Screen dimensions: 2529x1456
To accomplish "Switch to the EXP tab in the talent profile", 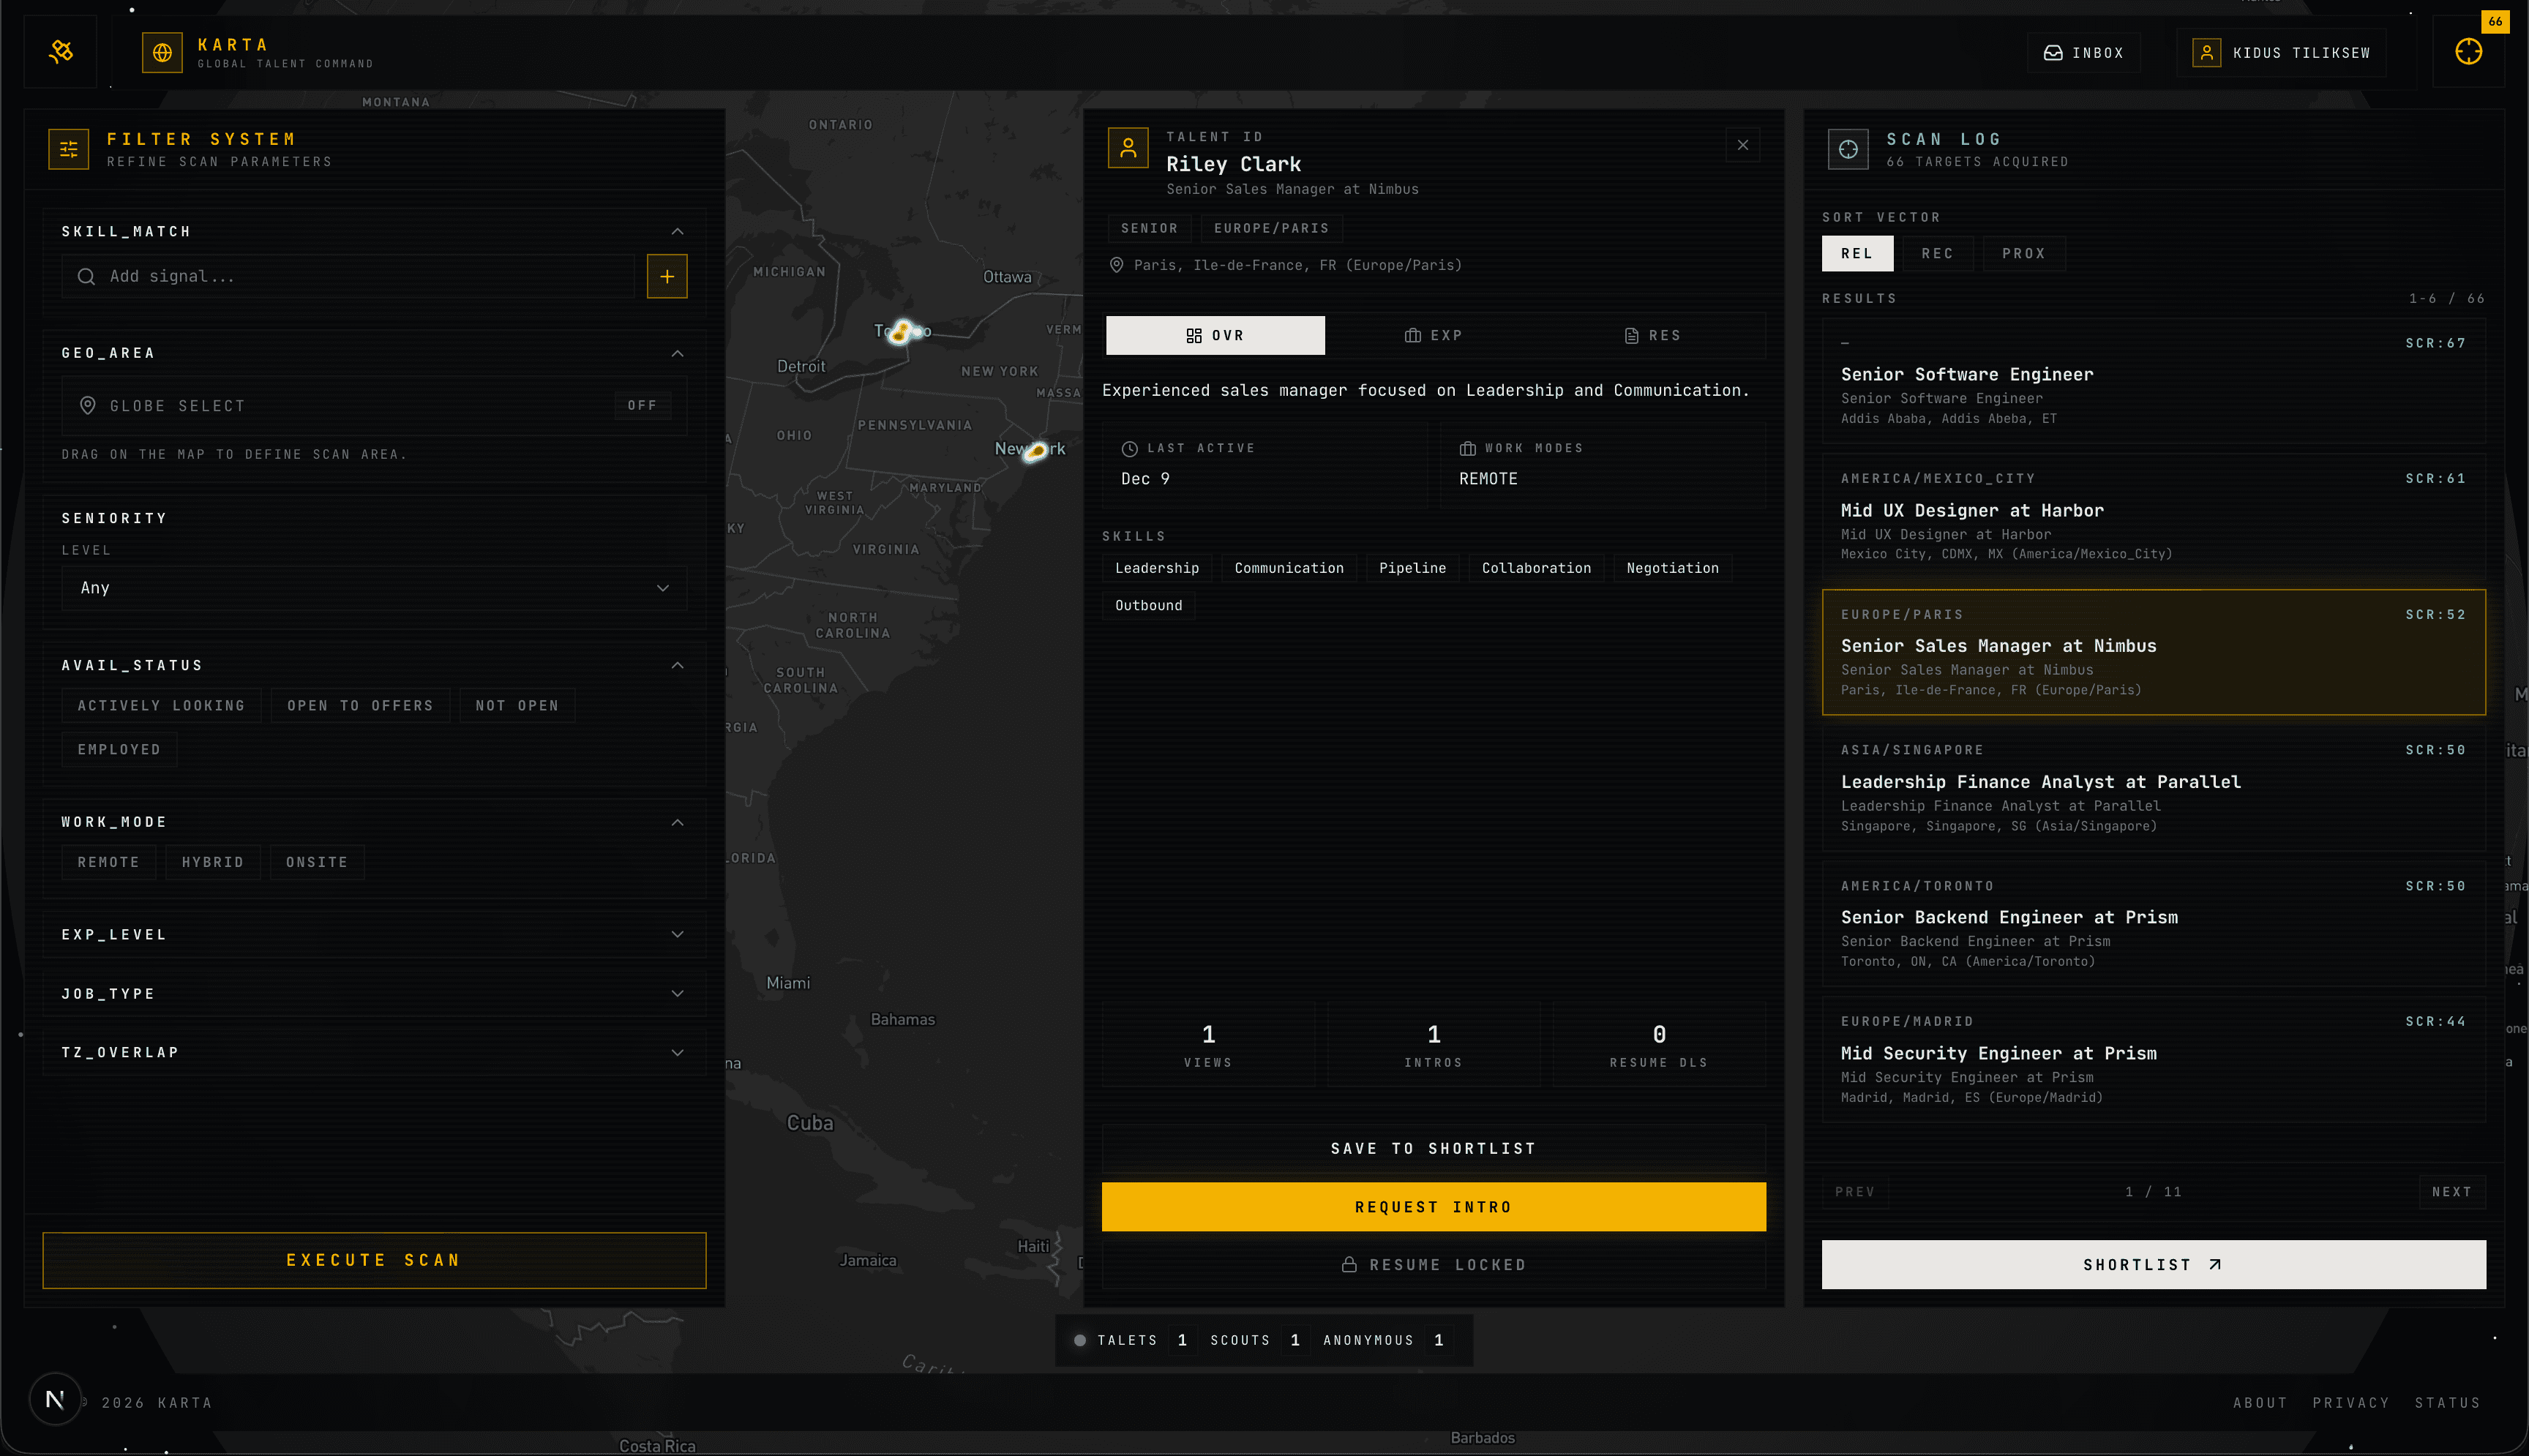I will (1434, 335).
